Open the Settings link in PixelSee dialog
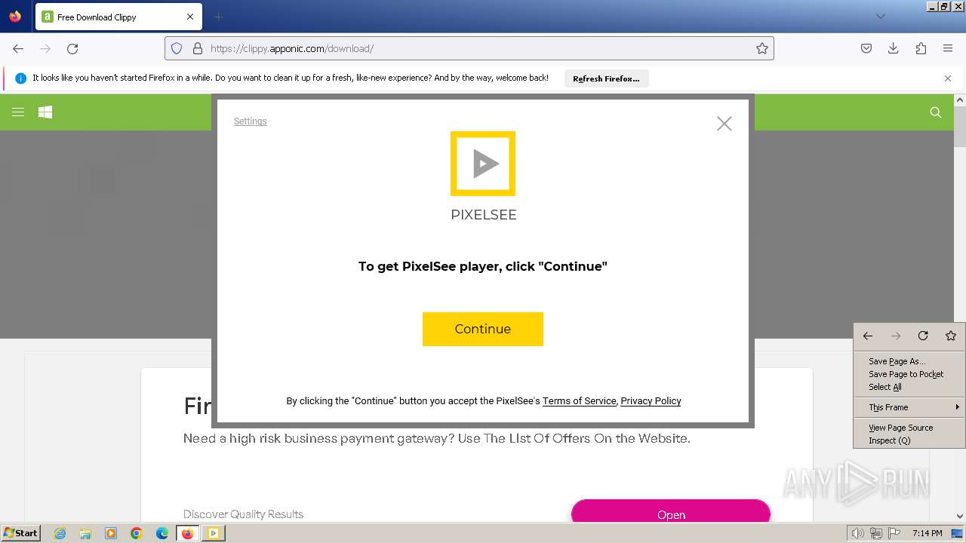The image size is (966, 543). coord(250,121)
